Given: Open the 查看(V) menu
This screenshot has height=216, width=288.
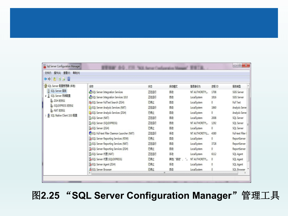Looking at the screenshot, I should pyautogui.click(x=67, y=73).
